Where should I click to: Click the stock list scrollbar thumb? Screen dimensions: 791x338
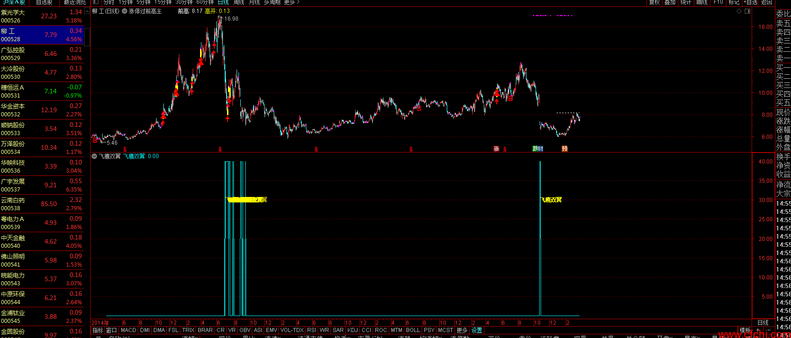coord(87,37)
